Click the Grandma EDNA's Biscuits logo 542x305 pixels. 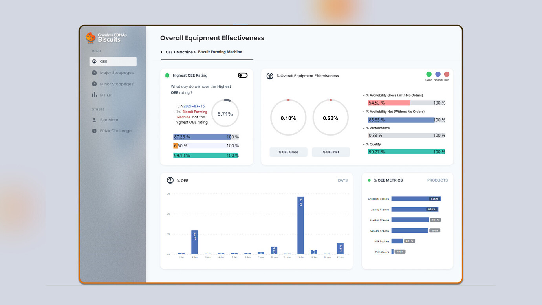[x=103, y=37]
